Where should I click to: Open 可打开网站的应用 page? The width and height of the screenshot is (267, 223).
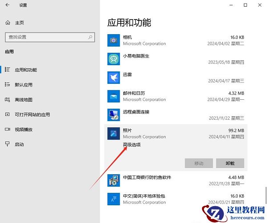click(32, 114)
